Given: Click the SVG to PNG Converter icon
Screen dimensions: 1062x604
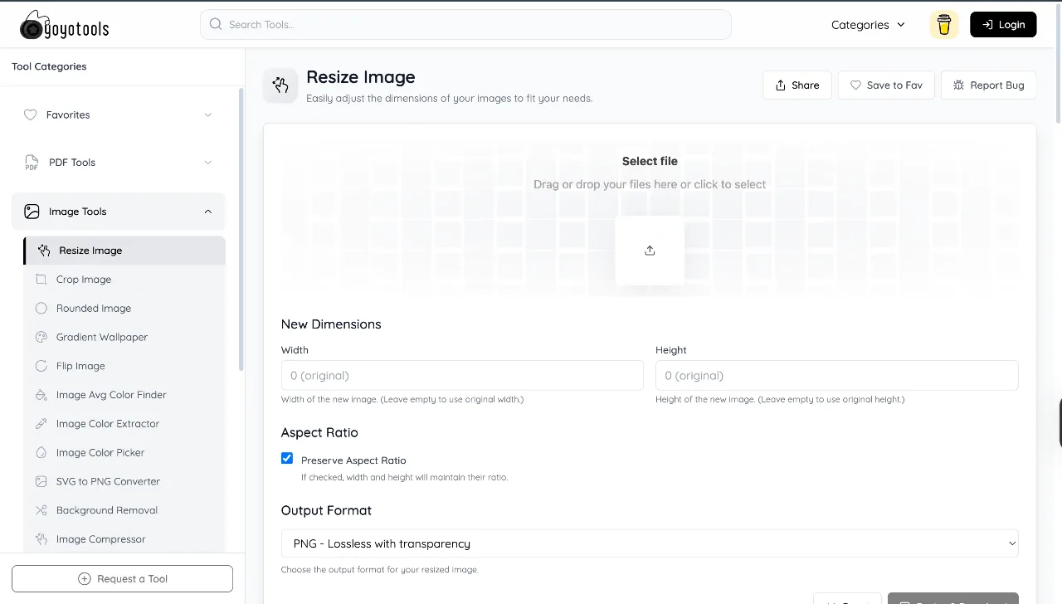Looking at the screenshot, I should tap(41, 482).
